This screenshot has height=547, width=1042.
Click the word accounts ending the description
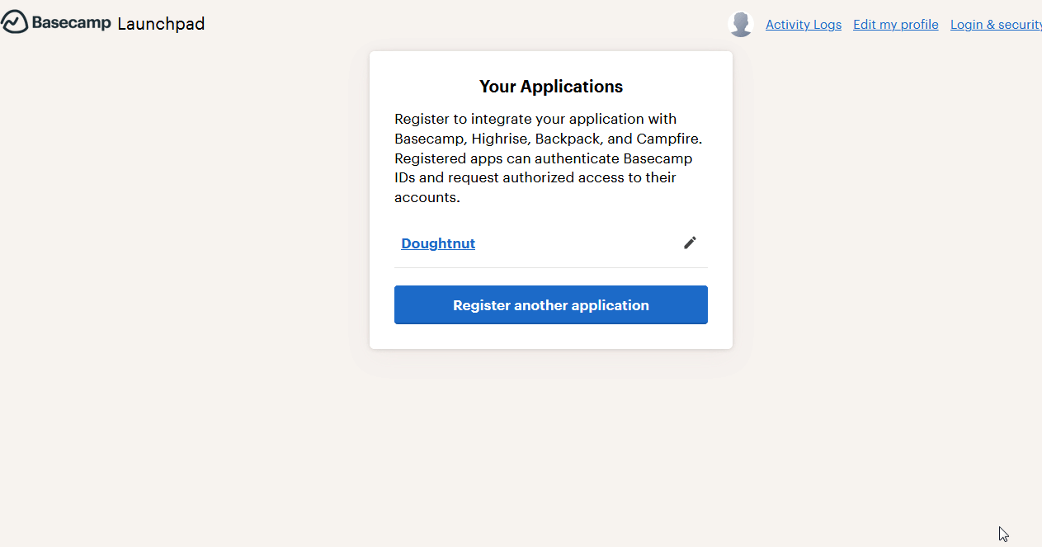click(x=427, y=198)
